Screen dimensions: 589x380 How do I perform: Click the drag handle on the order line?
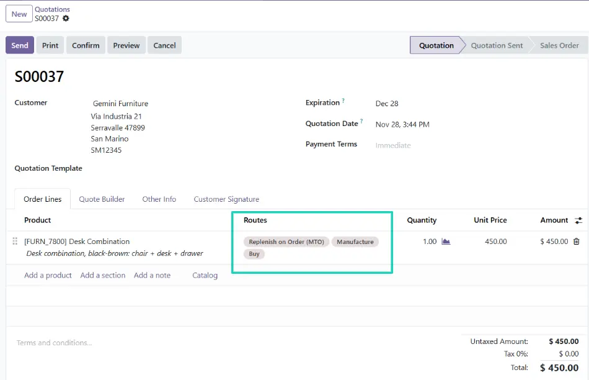[x=14, y=242]
